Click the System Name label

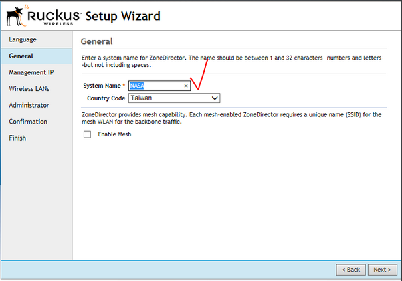coord(102,86)
